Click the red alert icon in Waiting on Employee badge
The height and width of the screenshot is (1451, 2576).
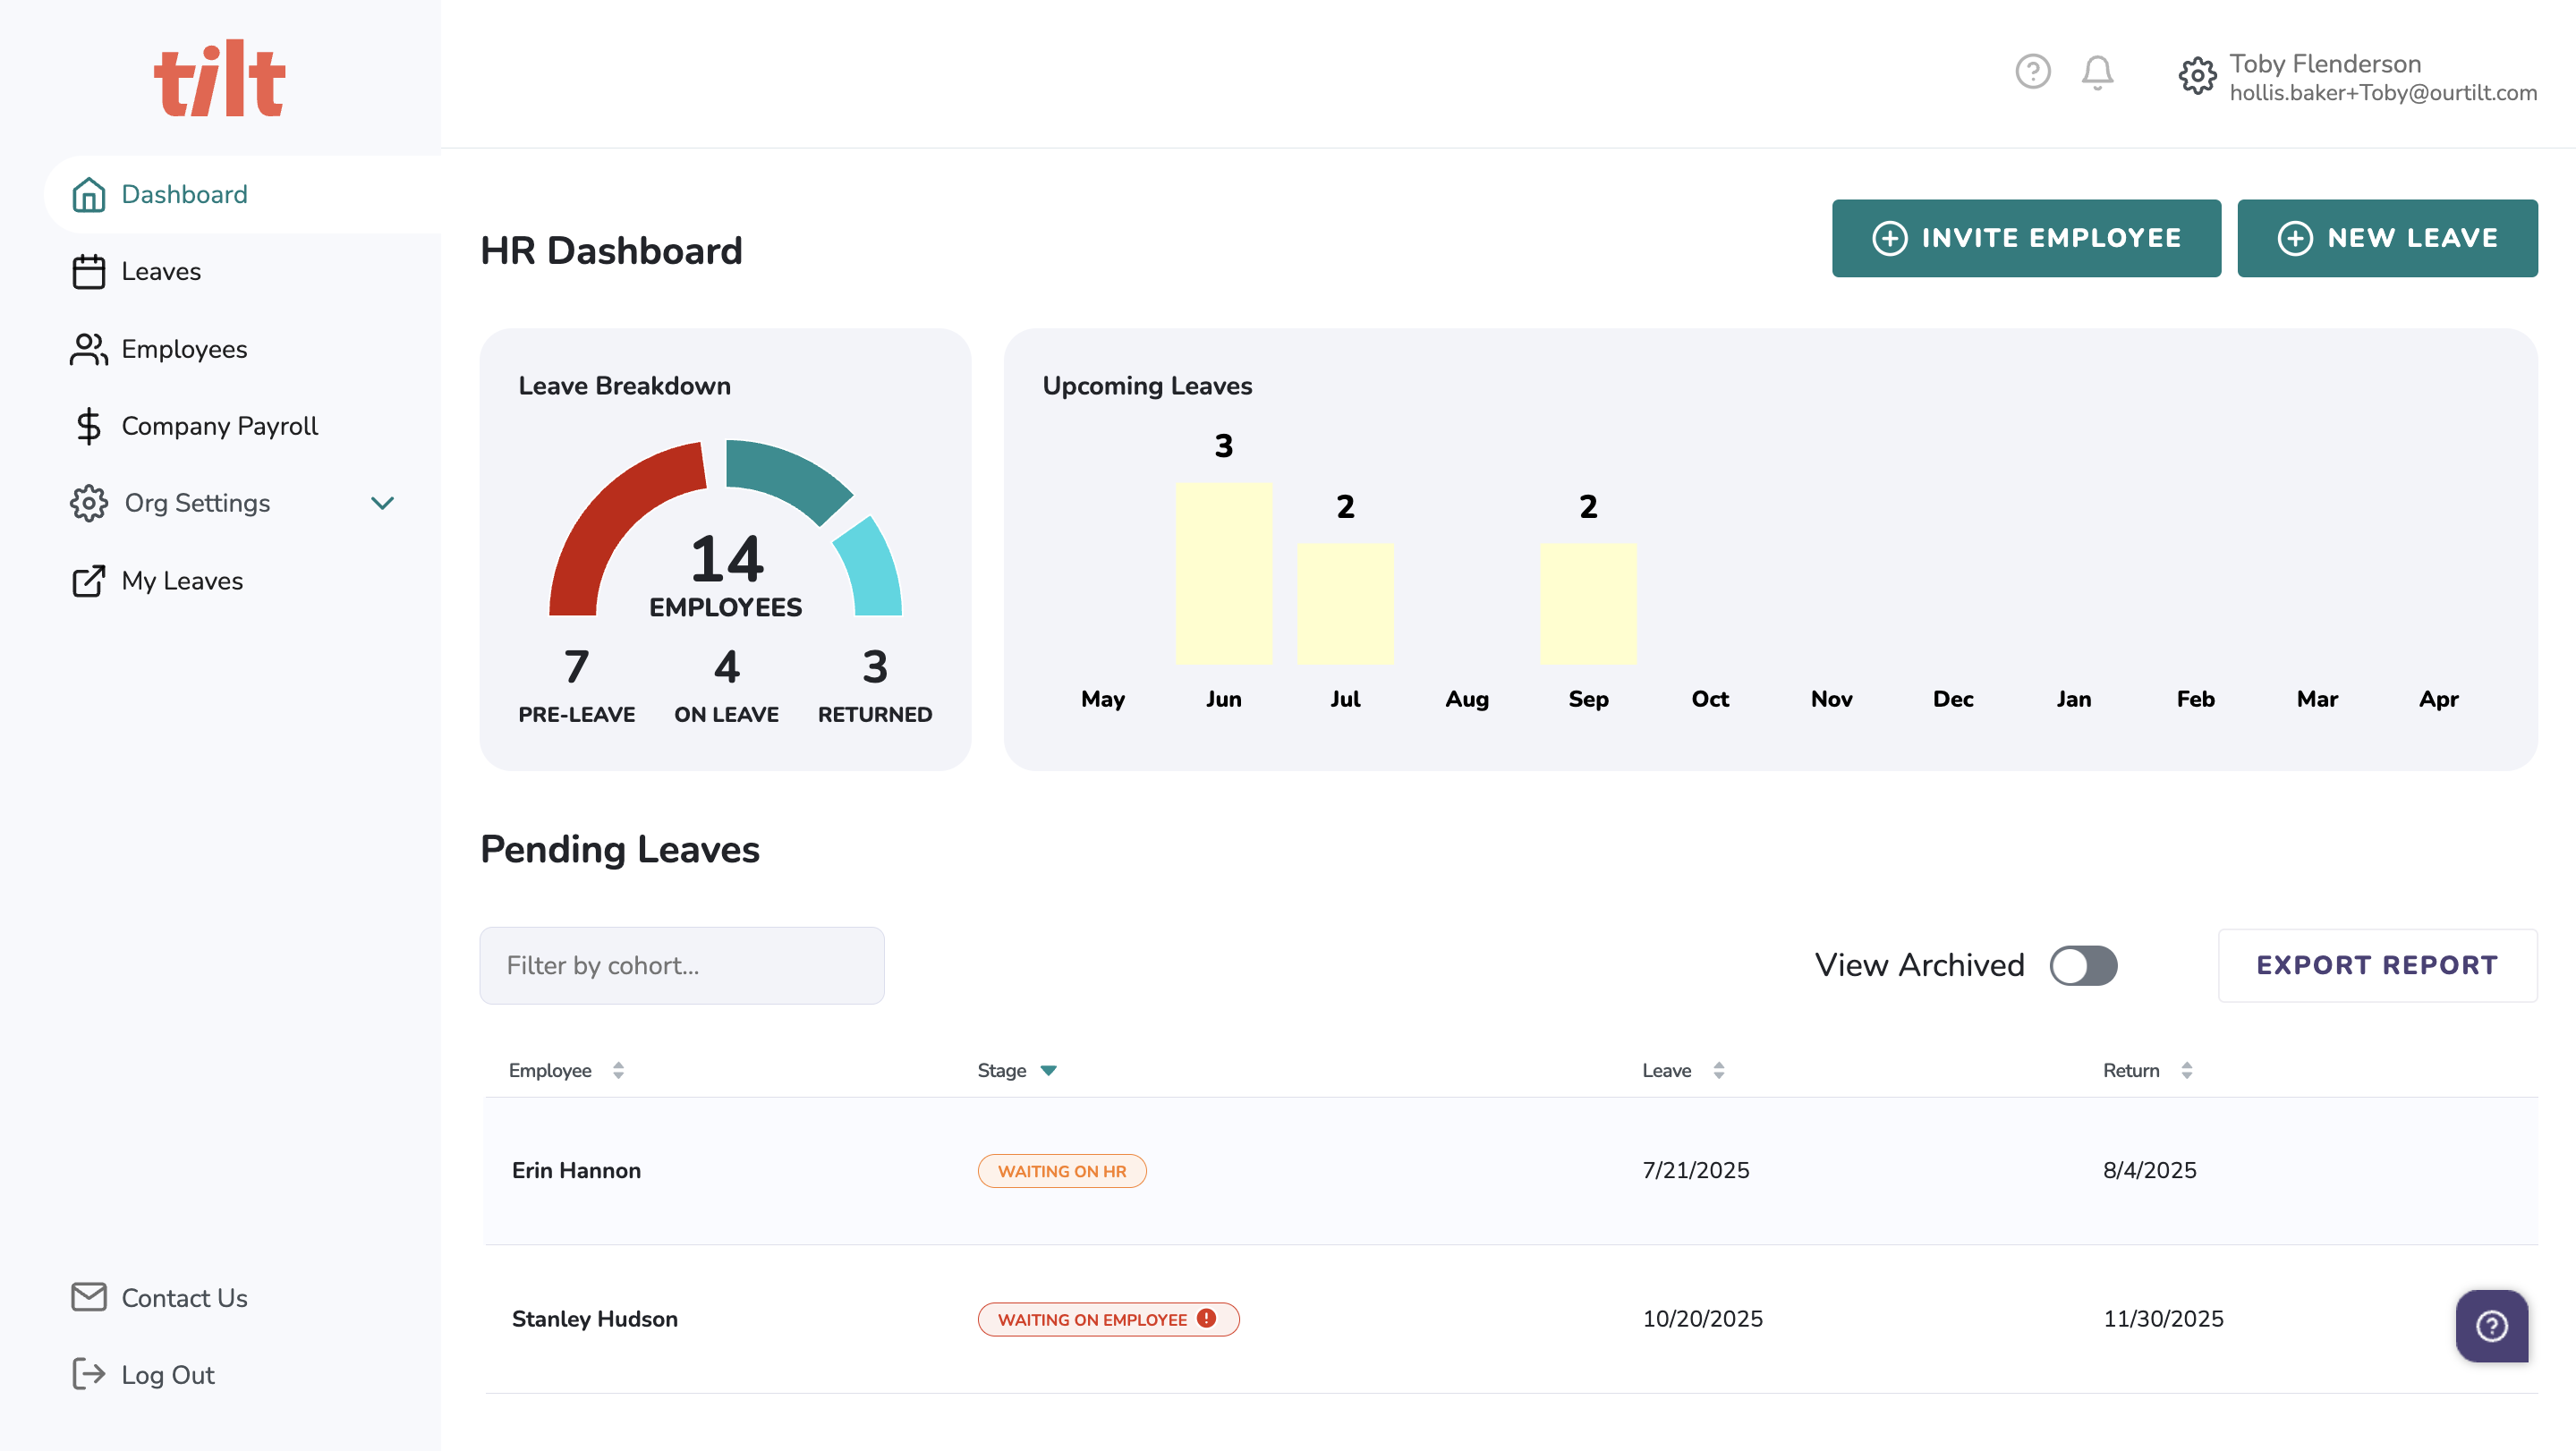click(1207, 1318)
